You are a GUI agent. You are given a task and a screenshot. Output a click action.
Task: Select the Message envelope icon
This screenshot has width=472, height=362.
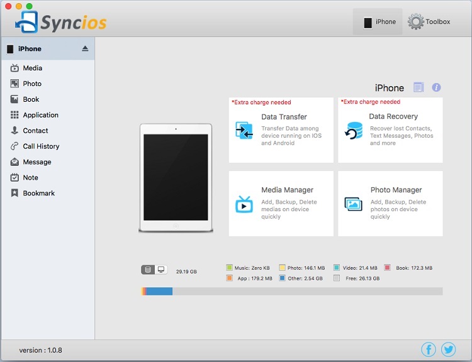pos(14,162)
